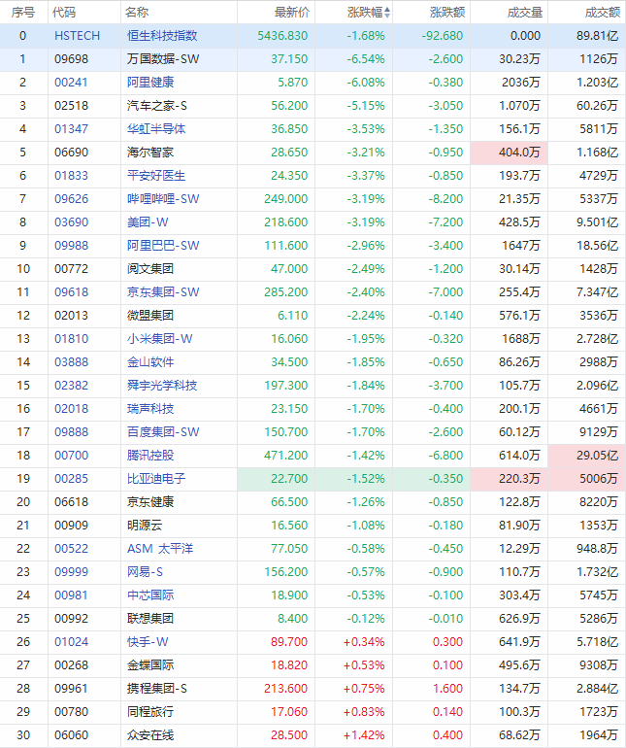Select 海尔智家 row name
The image size is (626, 748).
point(150,153)
